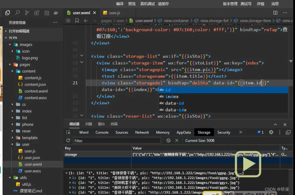
Task: Click the clear-all circle-slash icon
Action: pos(168,141)
